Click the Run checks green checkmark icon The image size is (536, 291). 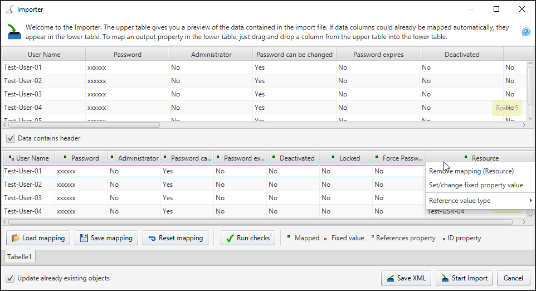tap(230, 238)
